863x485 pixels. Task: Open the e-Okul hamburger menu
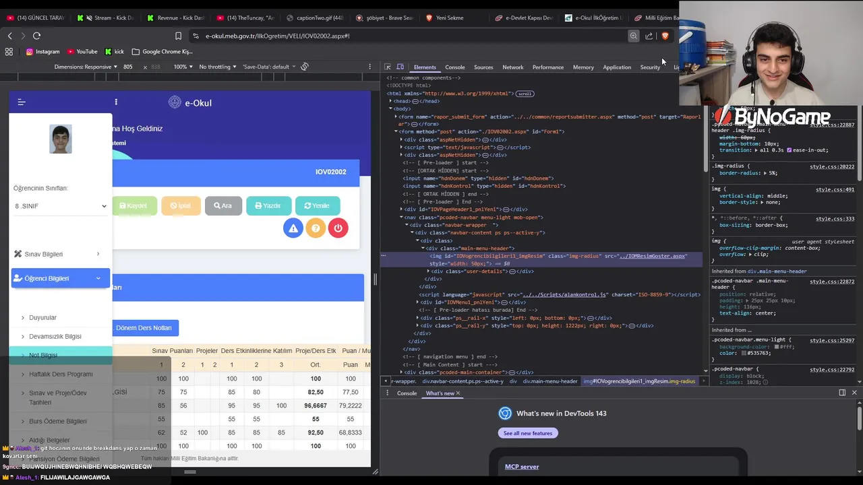click(x=21, y=102)
